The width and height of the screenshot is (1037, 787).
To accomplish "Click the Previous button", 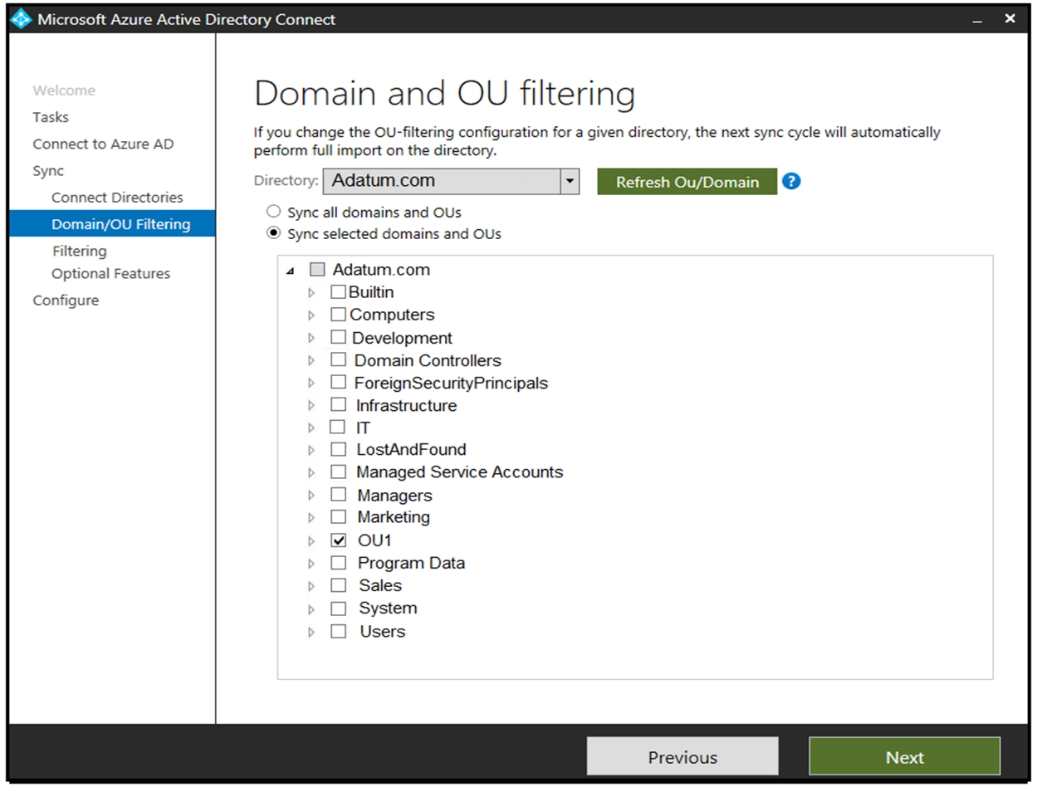I will pyautogui.click(x=682, y=757).
